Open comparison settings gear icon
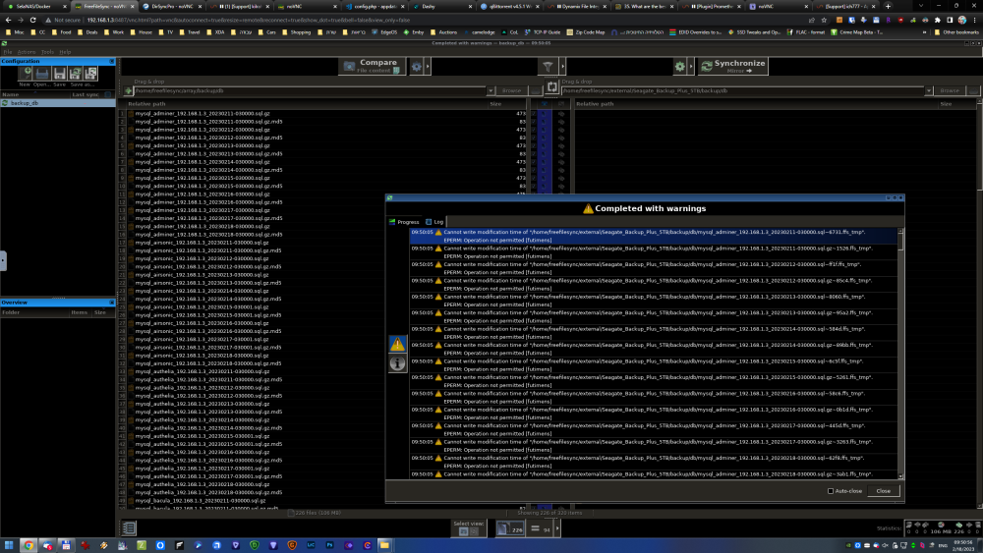The width and height of the screenshot is (983, 553). (416, 66)
